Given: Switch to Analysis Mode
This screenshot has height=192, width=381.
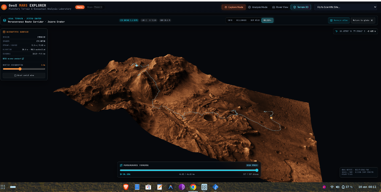Looking at the screenshot, I should click(x=257, y=7).
